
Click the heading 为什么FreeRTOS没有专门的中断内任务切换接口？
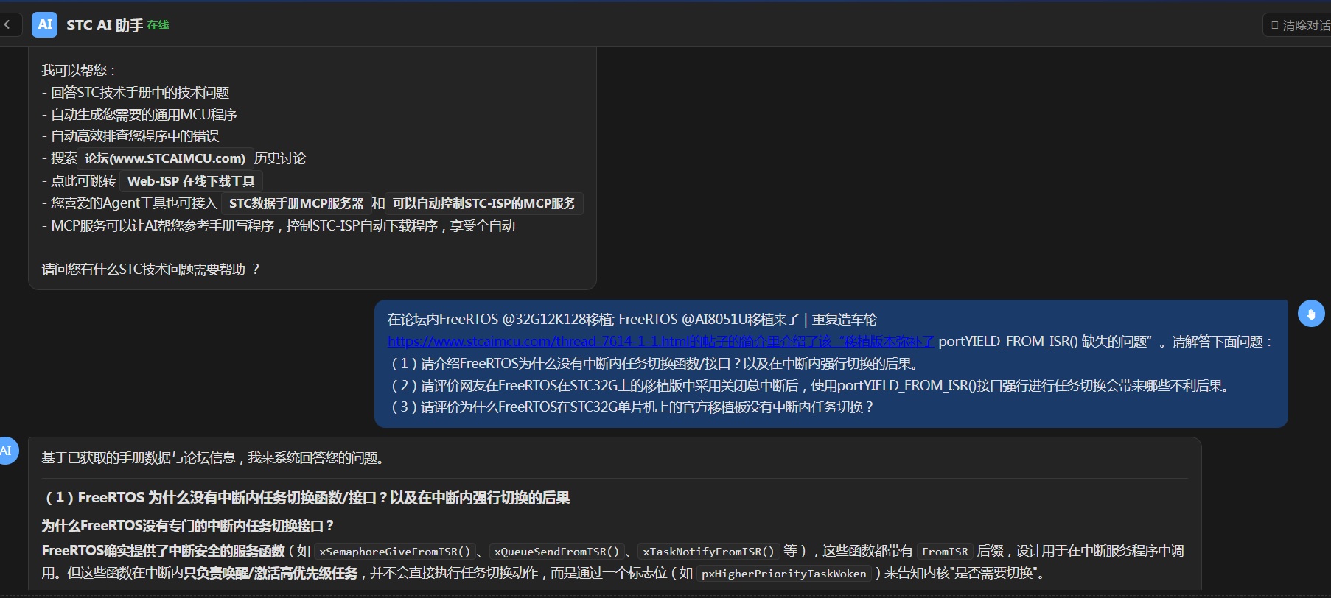pyautogui.click(x=188, y=526)
